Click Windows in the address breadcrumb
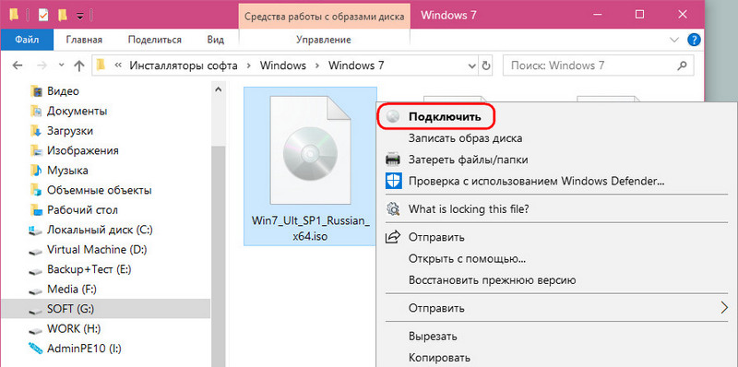 tap(283, 65)
